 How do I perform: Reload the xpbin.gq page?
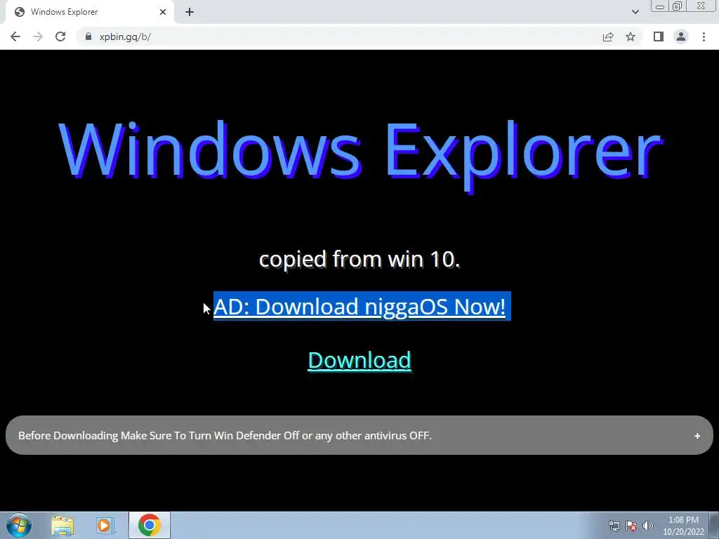(60, 36)
